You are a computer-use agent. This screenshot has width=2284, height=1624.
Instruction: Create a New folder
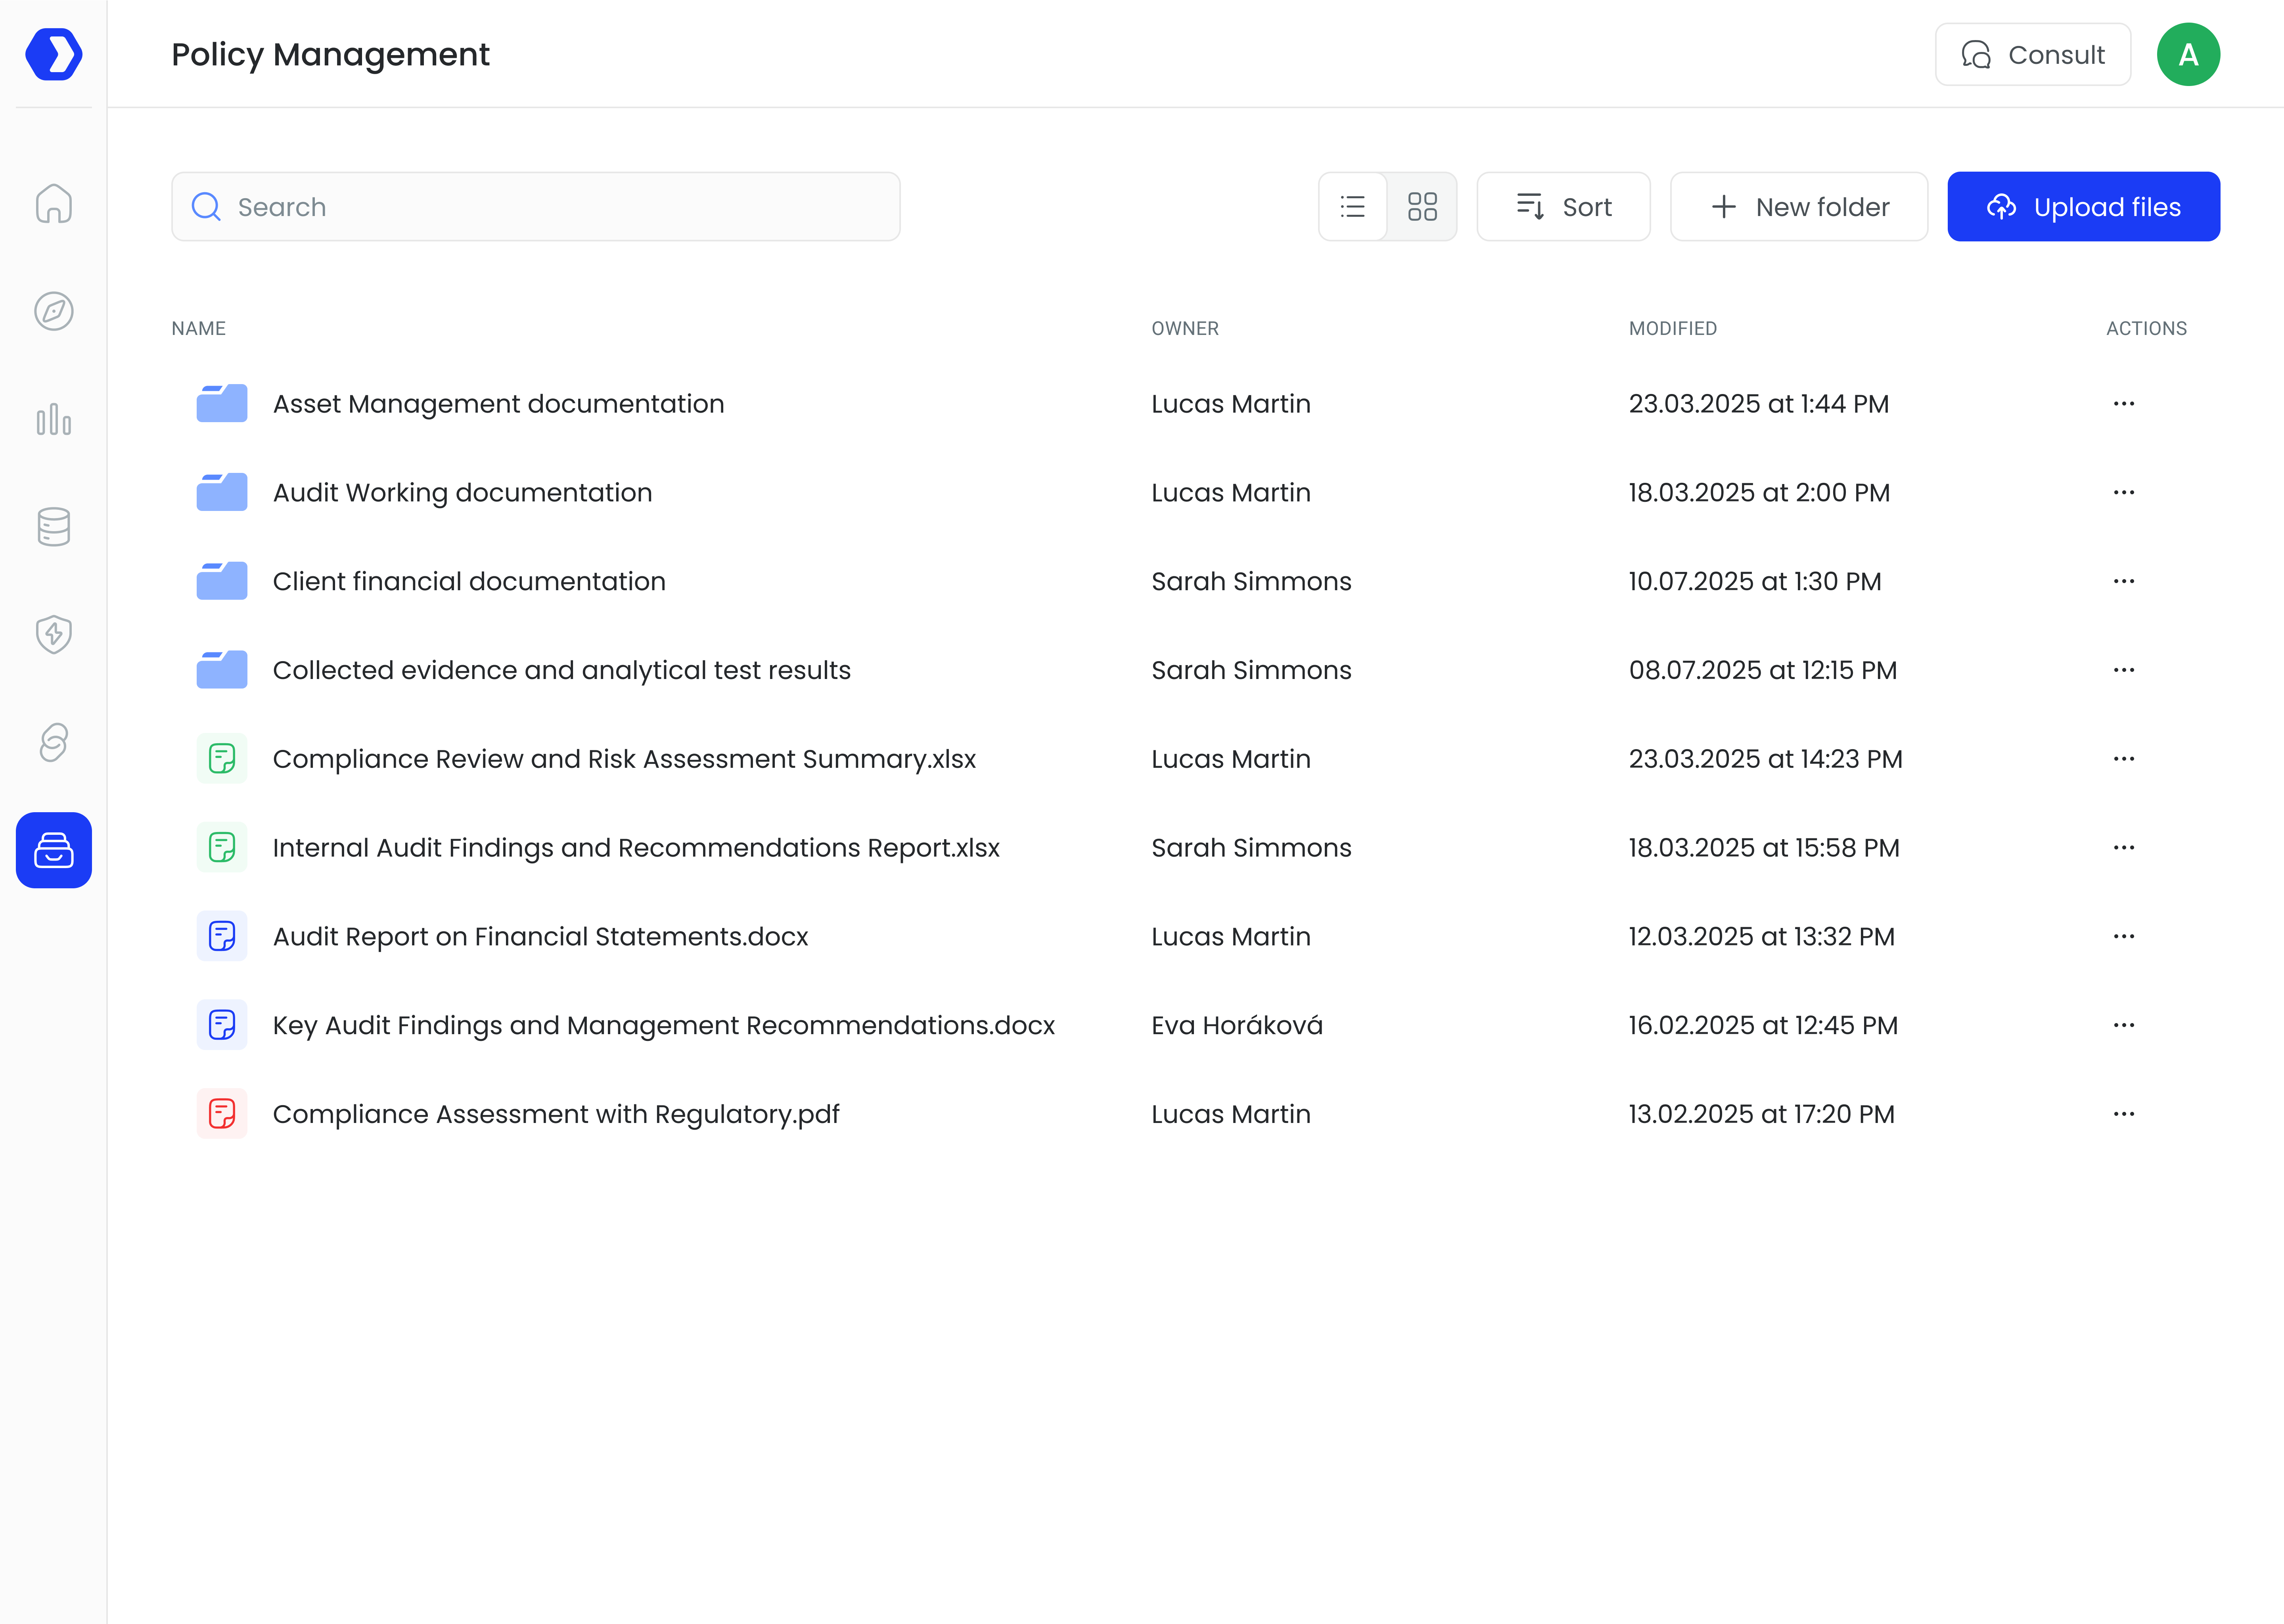1799,207
